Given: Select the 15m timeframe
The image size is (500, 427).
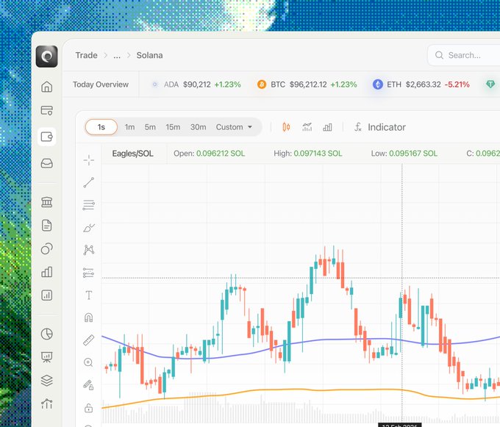Looking at the screenshot, I should coord(173,127).
